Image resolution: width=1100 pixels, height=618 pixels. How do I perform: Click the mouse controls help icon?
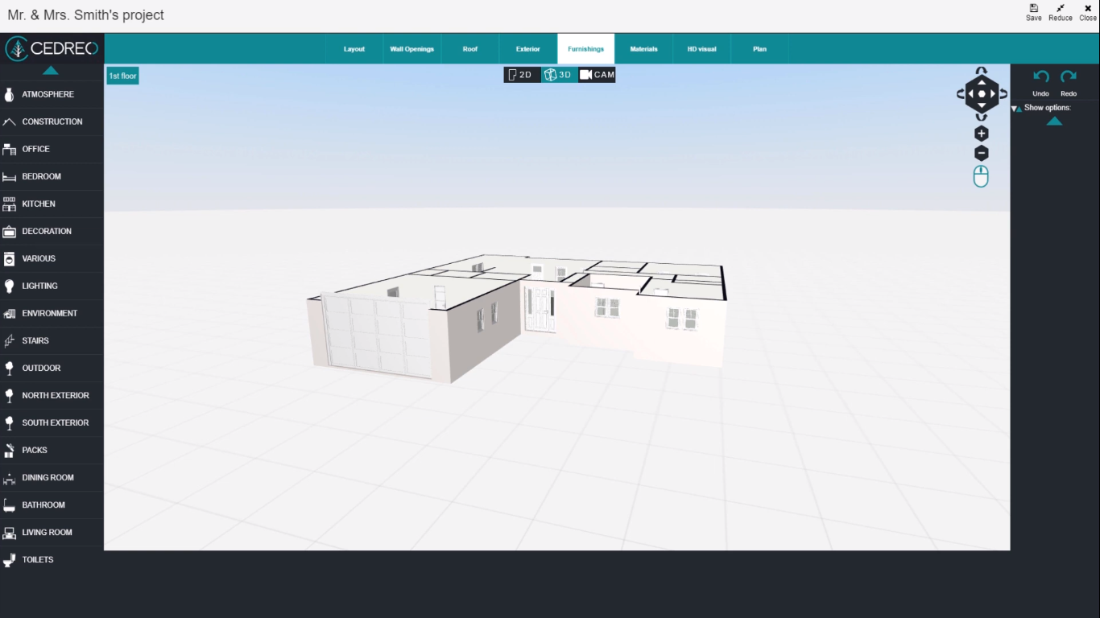pyautogui.click(x=981, y=177)
